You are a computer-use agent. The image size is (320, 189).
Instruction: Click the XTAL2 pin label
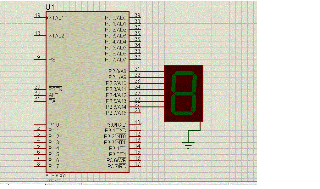56,36
